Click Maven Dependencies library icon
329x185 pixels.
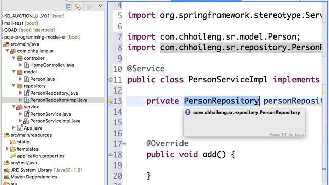coord(7,177)
